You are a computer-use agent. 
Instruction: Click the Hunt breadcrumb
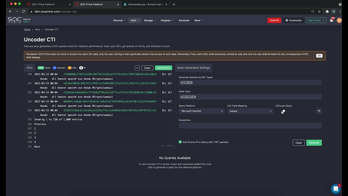pos(37,29)
